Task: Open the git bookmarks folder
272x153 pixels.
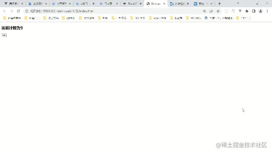Action: point(68,18)
